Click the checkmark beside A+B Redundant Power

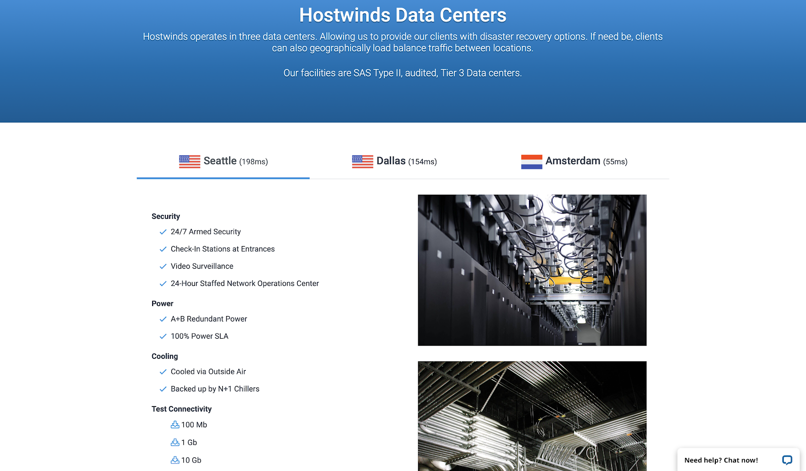coord(163,319)
